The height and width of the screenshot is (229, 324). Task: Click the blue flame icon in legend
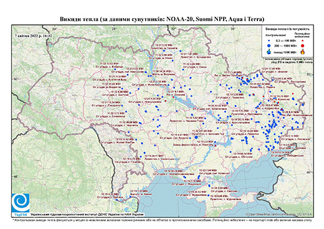[x=269, y=52]
